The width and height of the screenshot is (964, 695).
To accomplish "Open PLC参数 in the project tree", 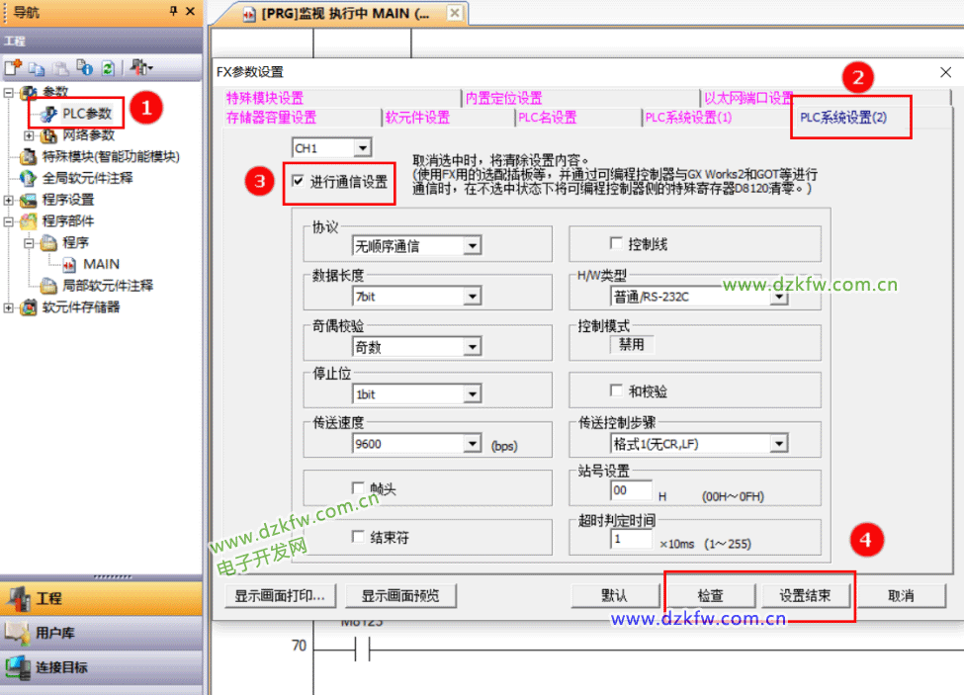I will click(87, 114).
